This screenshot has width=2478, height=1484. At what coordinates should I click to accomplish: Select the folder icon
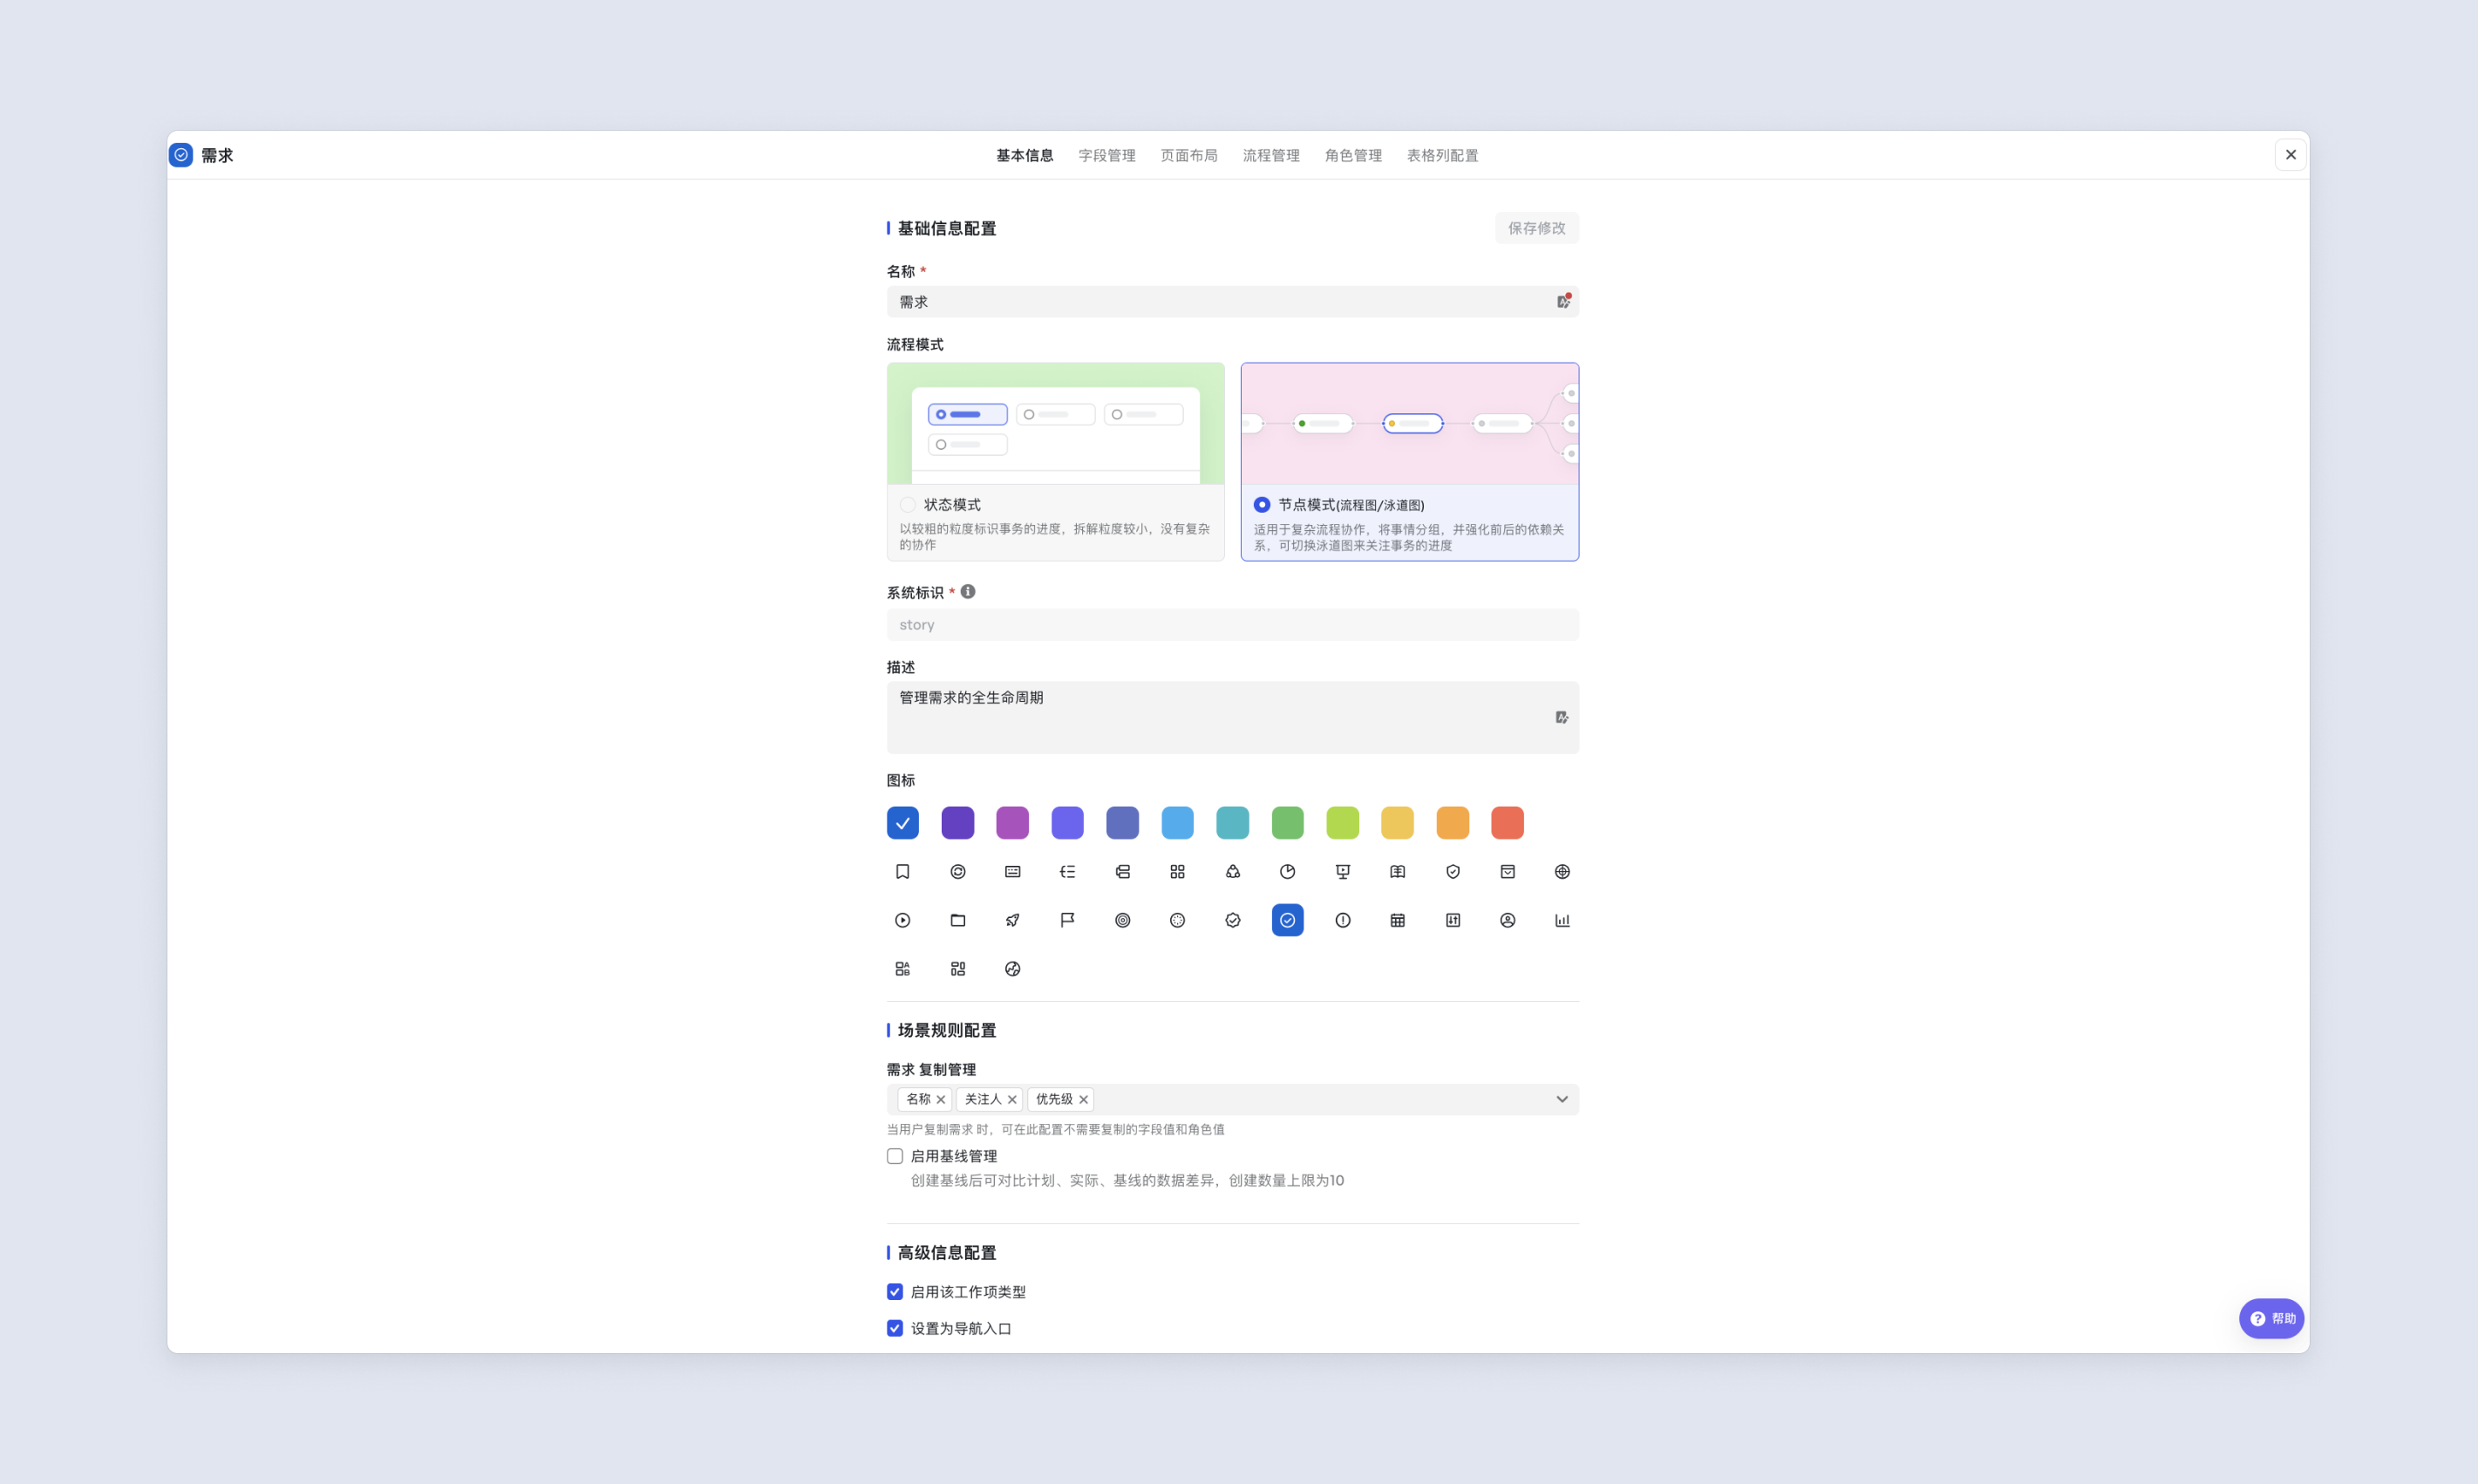coord(957,920)
